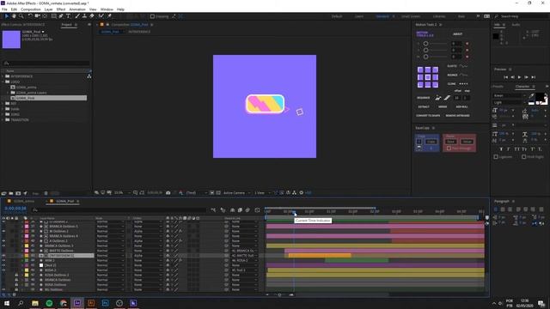The height and width of the screenshot is (309, 550).
Task: Click the second Motion Tools slider knob
Action: coord(425,50)
